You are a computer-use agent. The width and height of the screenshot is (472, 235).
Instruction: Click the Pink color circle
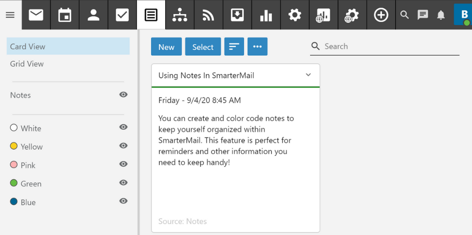point(14,165)
